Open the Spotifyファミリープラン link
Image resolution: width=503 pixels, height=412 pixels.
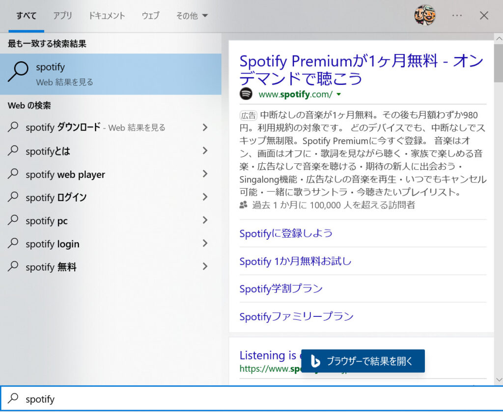pyautogui.click(x=296, y=316)
